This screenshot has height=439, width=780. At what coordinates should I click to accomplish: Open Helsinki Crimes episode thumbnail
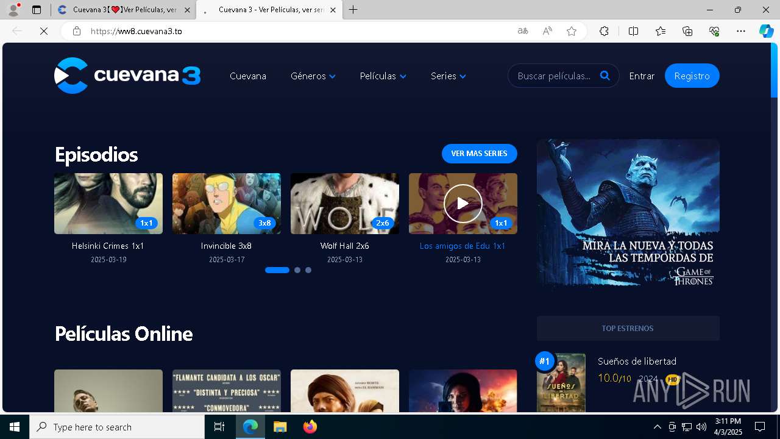[x=108, y=204]
